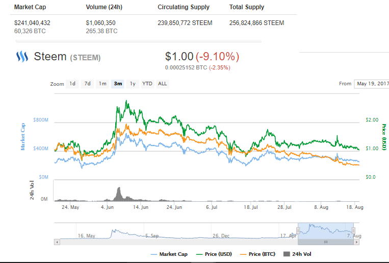Click the -9.10% price change
This screenshot has width=389, height=263.
coord(218,56)
